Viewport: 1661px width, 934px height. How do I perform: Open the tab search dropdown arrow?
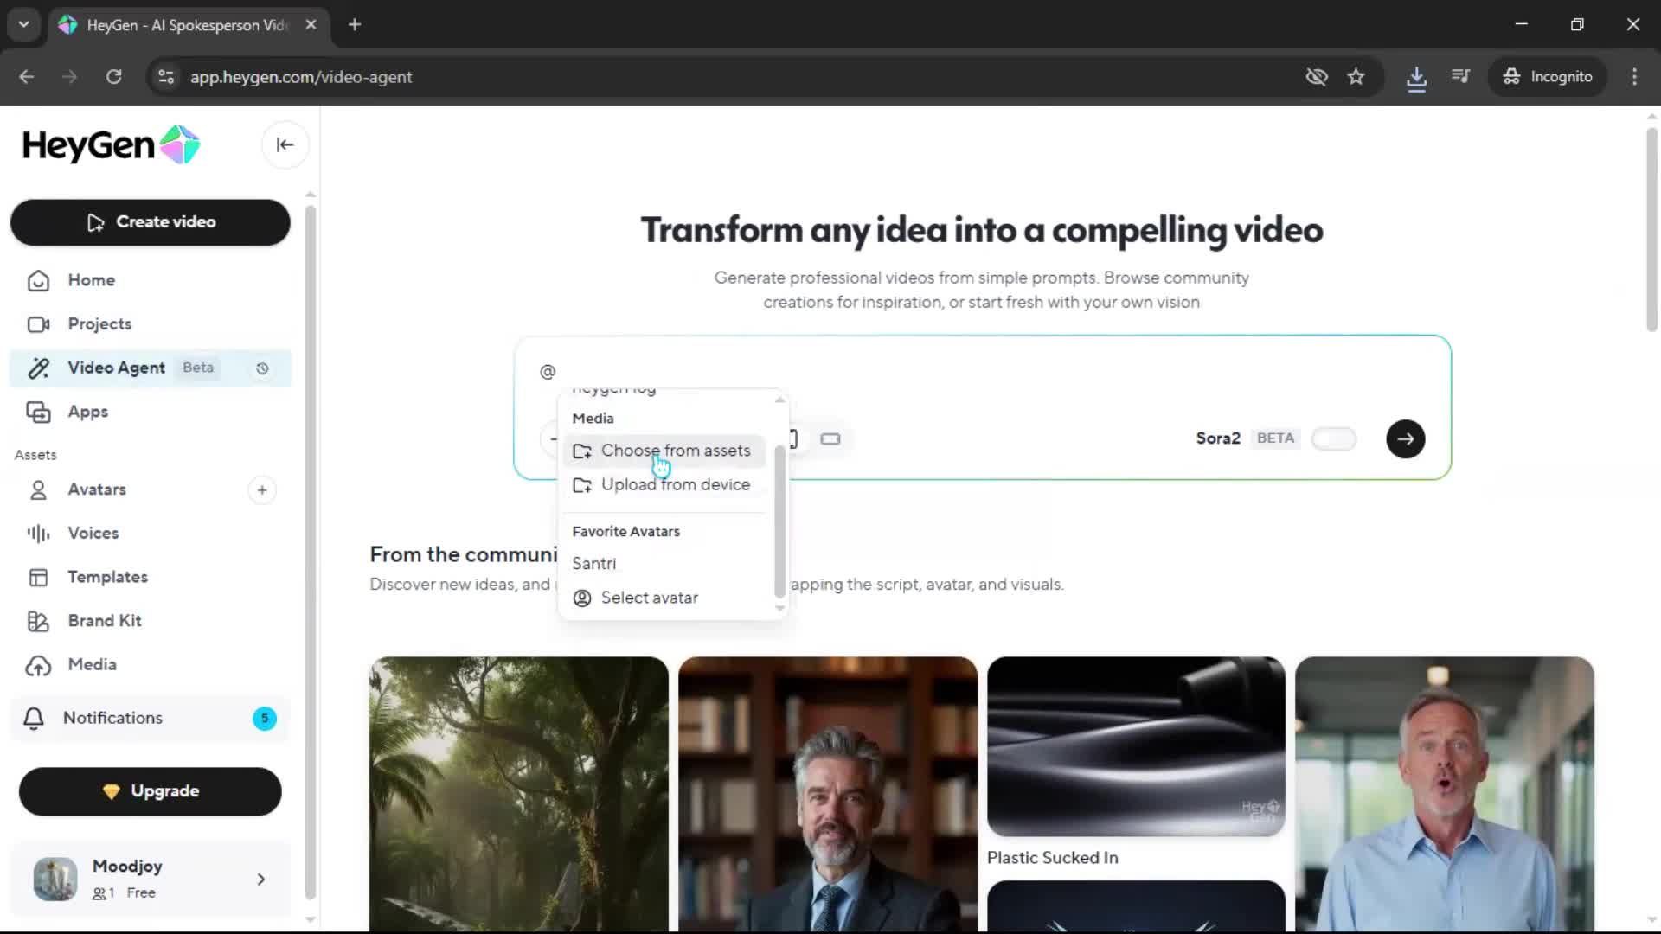pos(23,25)
